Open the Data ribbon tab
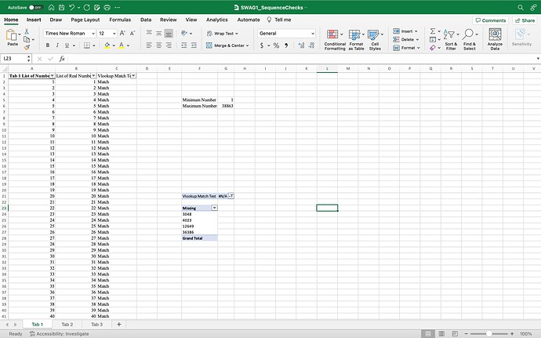Image resolution: width=541 pixels, height=338 pixels. 146,20
